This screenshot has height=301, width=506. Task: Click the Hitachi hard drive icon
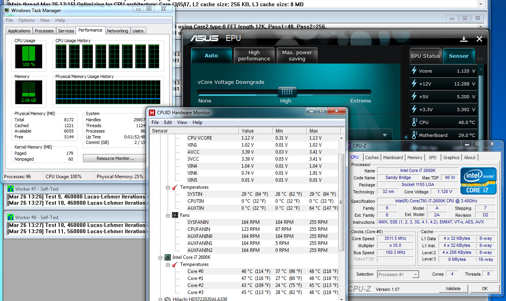point(168,299)
